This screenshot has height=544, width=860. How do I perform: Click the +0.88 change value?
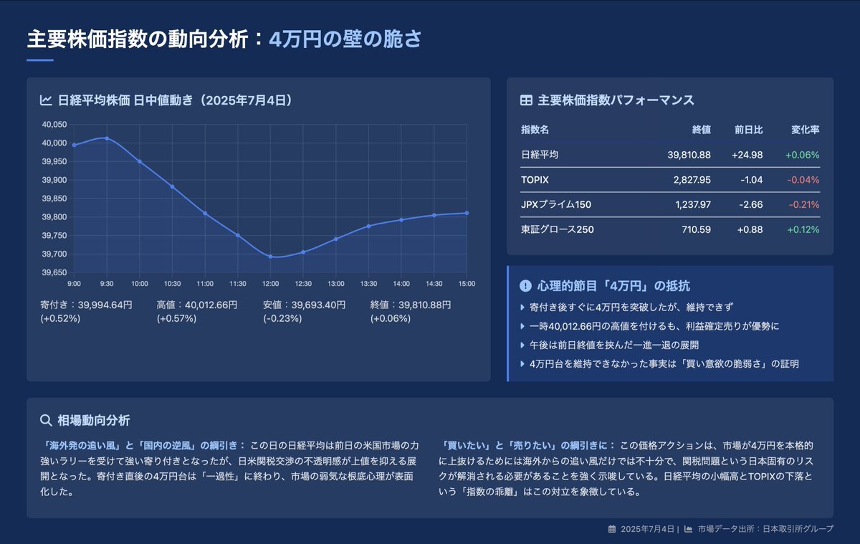(750, 230)
